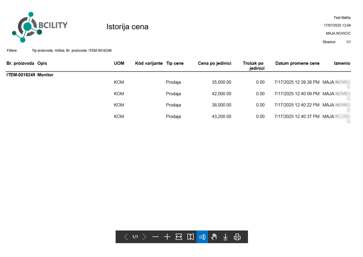The height and width of the screenshot is (257, 363).
Task: Click the 1/1 page number indicator
Action: tap(135, 237)
